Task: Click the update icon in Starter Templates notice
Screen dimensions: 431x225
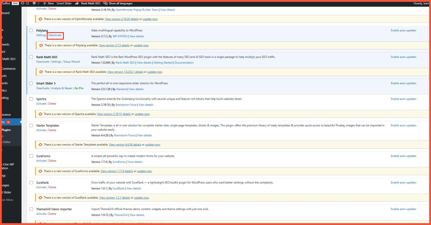Action: (40, 145)
